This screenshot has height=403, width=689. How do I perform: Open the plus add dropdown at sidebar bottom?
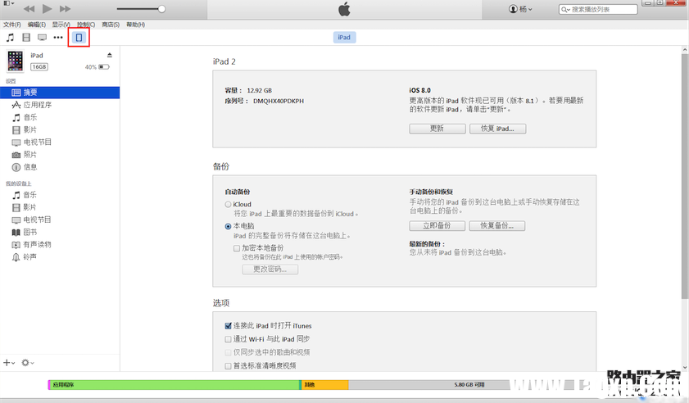[x=9, y=363]
